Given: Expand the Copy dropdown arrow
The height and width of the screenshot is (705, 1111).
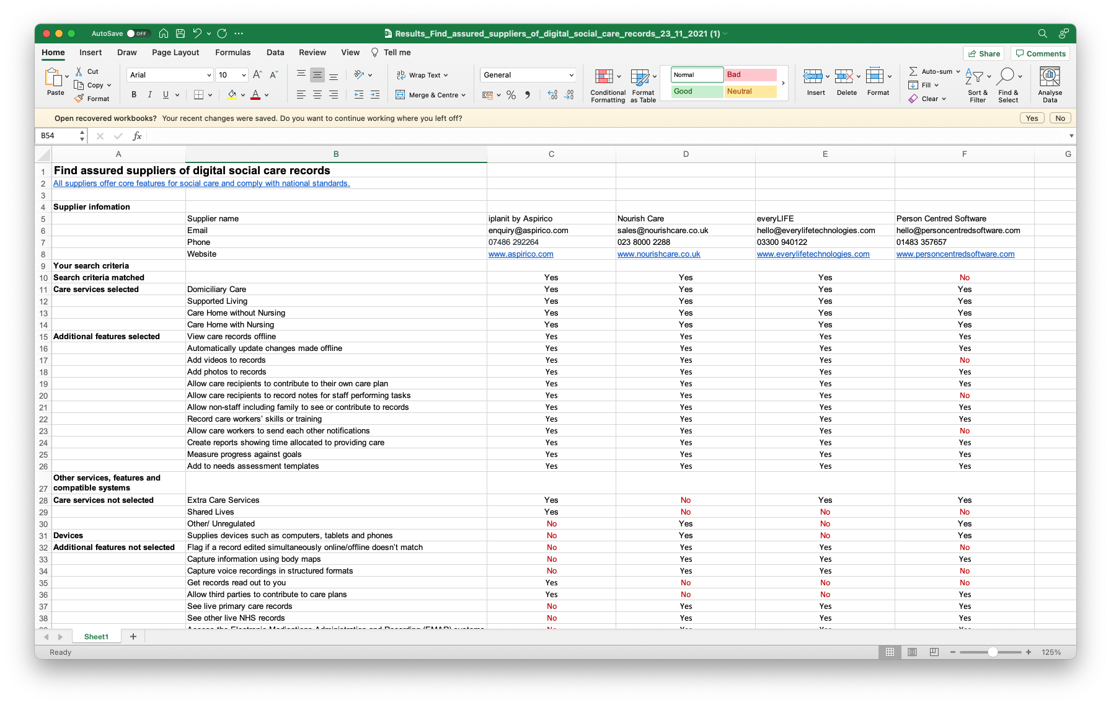Looking at the screenshot, I should [109, 86].
